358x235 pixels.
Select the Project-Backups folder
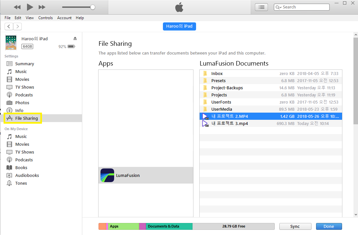(271, 88)
